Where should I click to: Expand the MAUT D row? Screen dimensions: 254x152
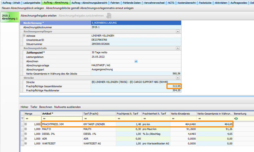[26, 129]
